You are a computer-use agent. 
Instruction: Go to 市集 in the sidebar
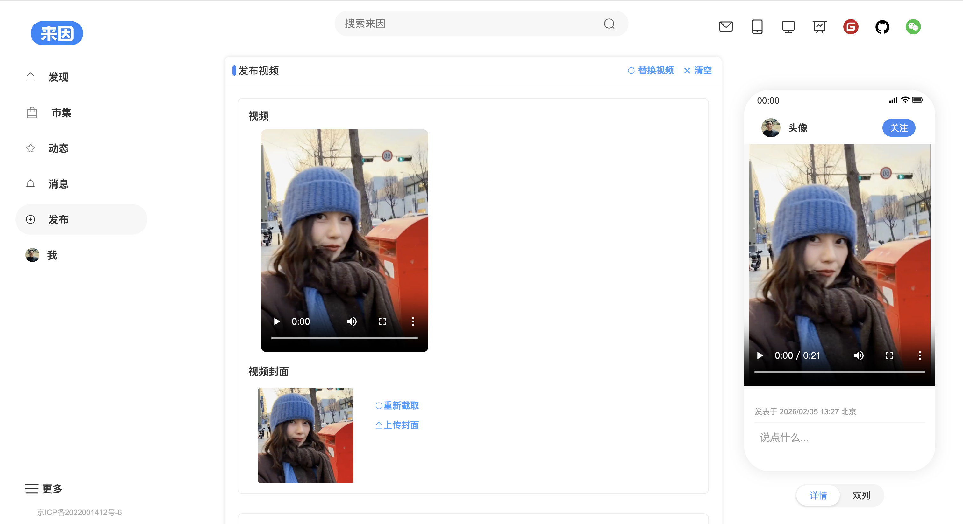pyautogui.click(x=61, y=113)
